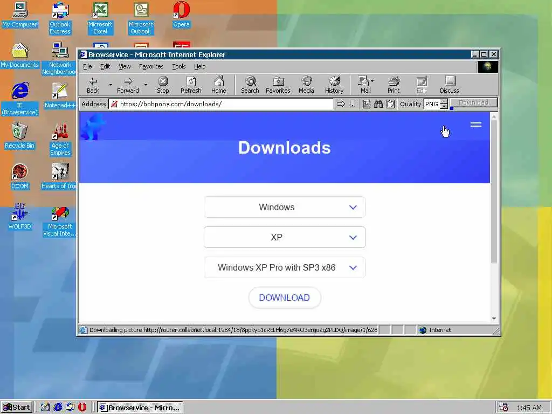Step the Quality PNG spinner up
The image size is (552, 414).
[444, 101]
